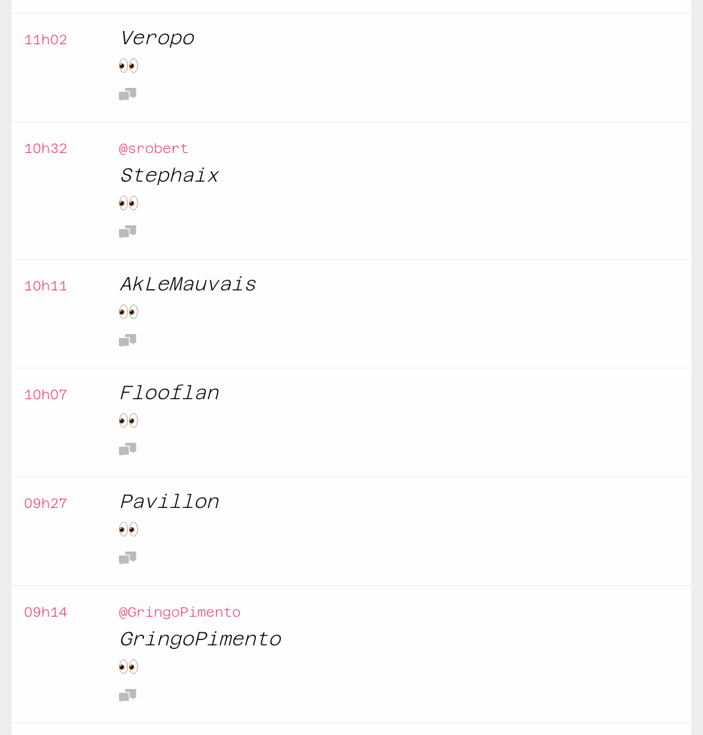Open comments icon under Flooflan
This screenshot has width=703, height=735.
(x=127, y=449)
